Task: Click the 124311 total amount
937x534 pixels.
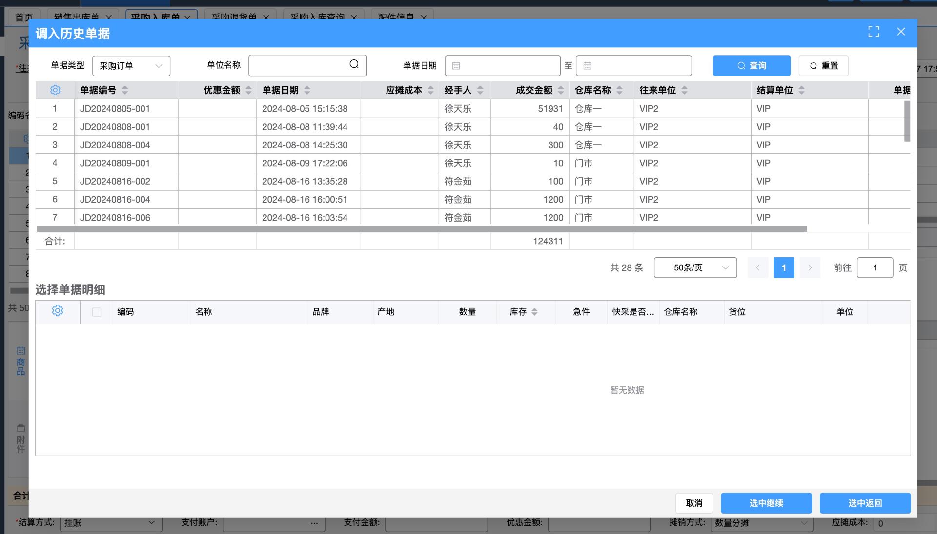Action: (x=548, y=241)
